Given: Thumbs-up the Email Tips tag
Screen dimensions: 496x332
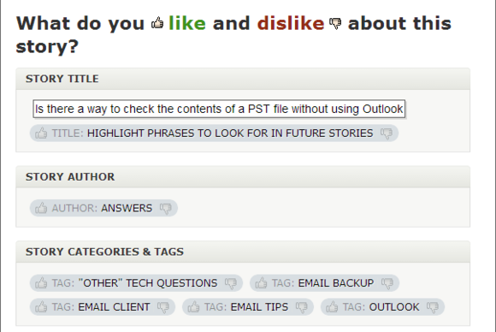Looking at the screenshot, I should tap(193, 307).
